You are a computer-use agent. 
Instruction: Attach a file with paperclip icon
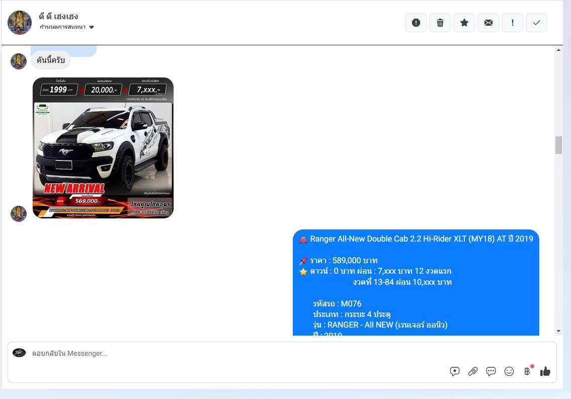pyautogui.click(x=473, y=371)
